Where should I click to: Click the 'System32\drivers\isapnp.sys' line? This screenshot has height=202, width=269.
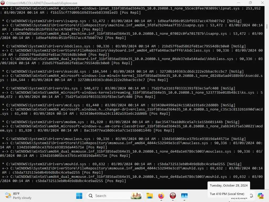(x=122, y=21)
